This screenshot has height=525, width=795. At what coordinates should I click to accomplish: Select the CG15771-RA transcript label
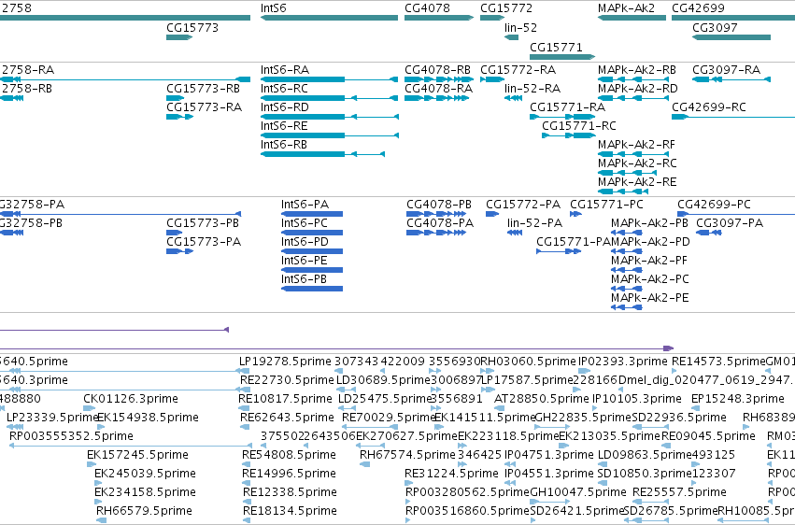pyautogui.click(x=568, y=107)
